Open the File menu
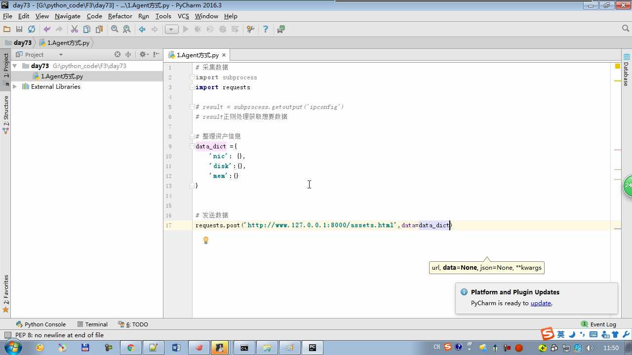The image size is (632, 355). (7, 16)
